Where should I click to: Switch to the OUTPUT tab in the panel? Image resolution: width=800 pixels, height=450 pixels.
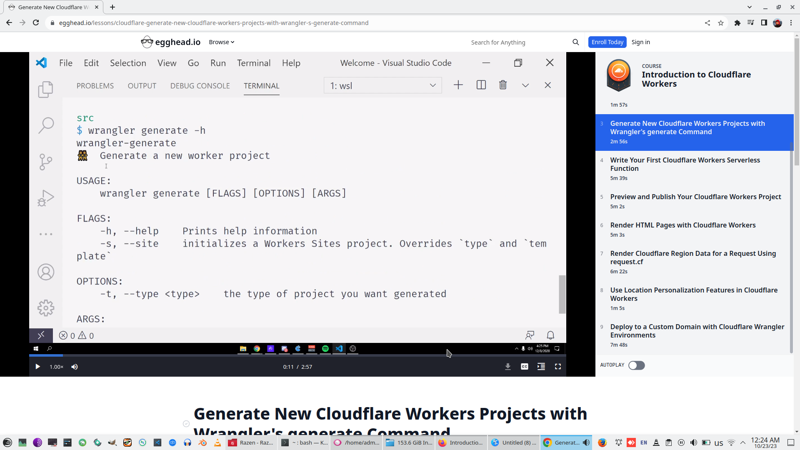pyautogui.click(x=142, y=86)
